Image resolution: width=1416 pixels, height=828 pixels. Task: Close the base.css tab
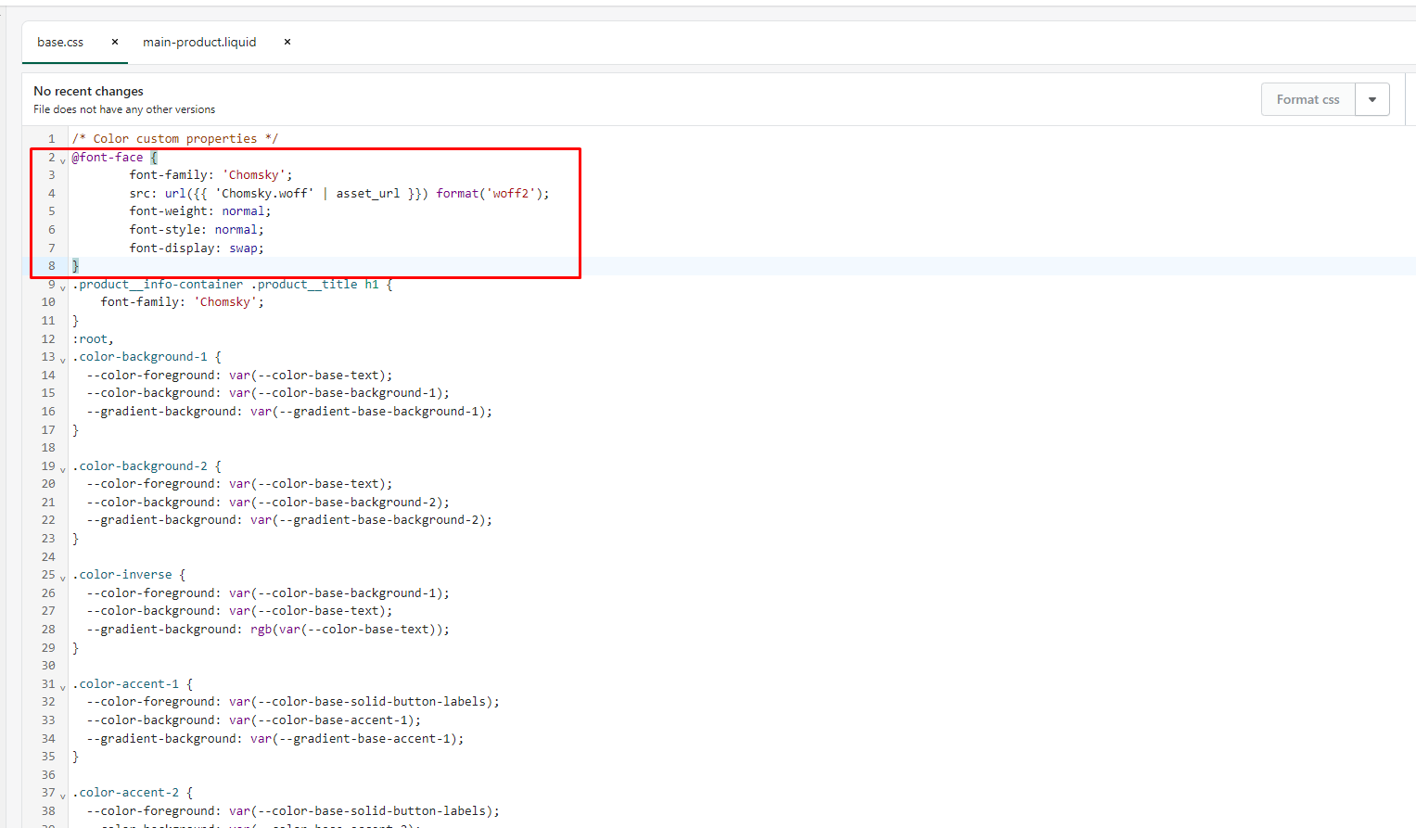tap(115, 42)
